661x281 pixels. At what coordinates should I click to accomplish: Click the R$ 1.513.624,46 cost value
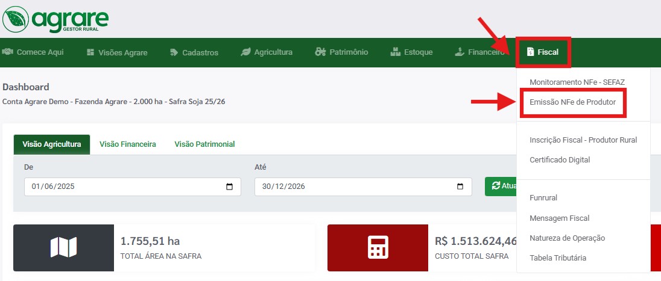point(476,241)
